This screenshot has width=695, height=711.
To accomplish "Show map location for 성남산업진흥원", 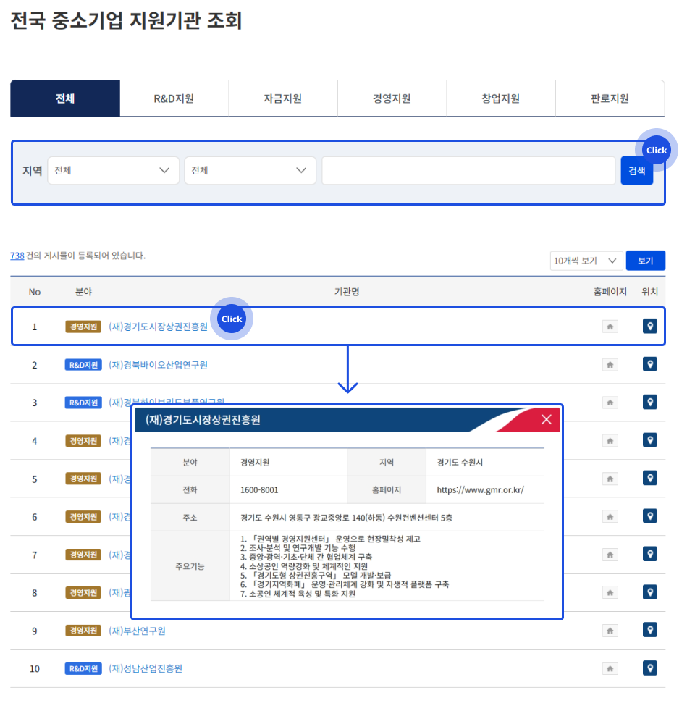I will coord(650,668).
